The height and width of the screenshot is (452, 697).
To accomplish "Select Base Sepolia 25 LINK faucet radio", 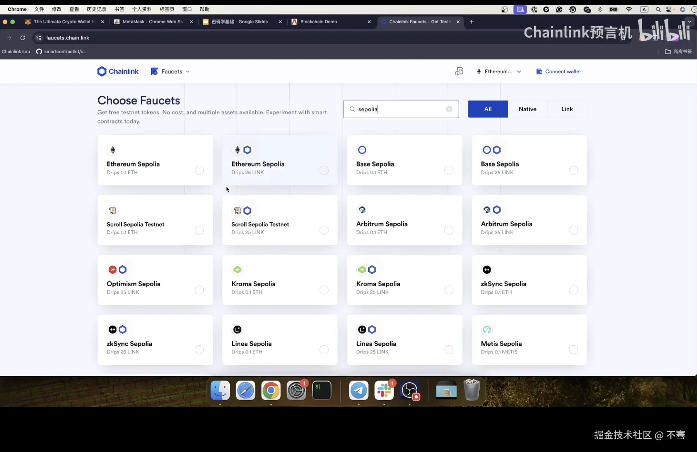I will coord(574,170).
